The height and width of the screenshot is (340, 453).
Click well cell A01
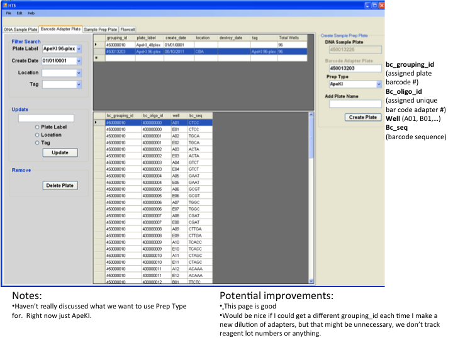(x=179, y=123)
